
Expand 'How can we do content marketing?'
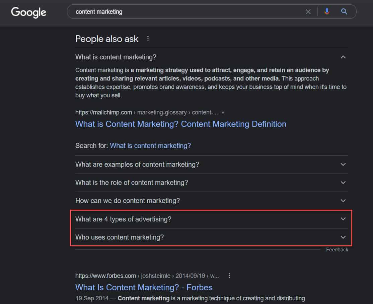343,201
